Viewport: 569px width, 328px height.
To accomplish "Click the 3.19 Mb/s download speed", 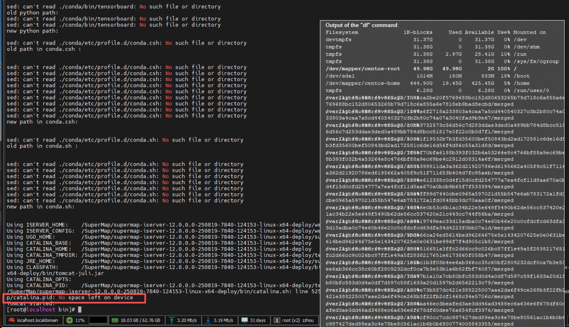I will 223,320.
